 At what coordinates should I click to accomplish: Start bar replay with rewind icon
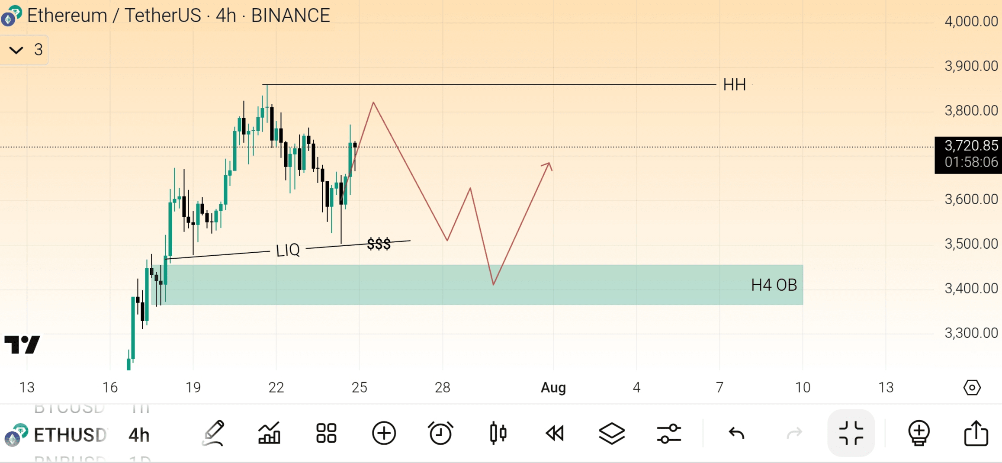pyautogui.click(x=555, y=433)
